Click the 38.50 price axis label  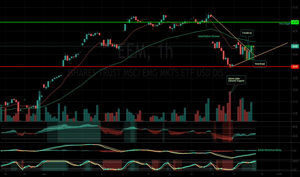pyautogui.click(x=295, y=78)
